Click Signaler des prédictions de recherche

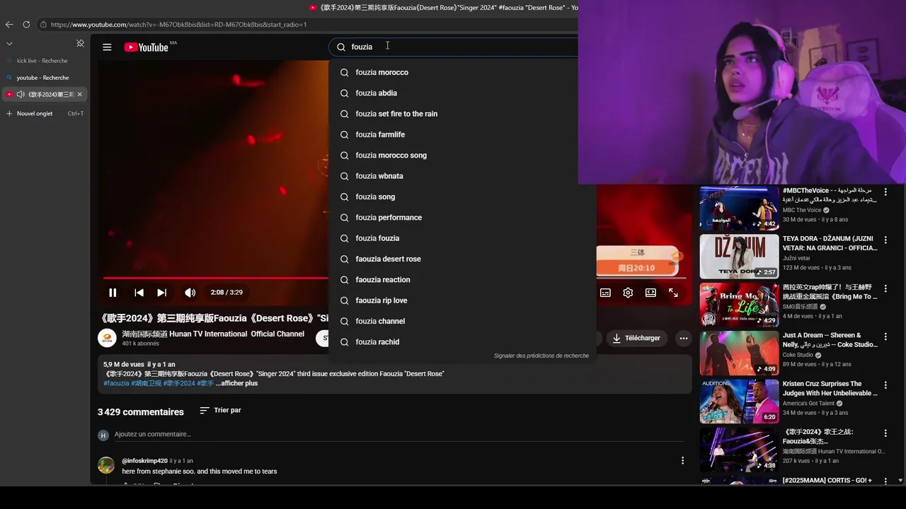tap(541, 356)
